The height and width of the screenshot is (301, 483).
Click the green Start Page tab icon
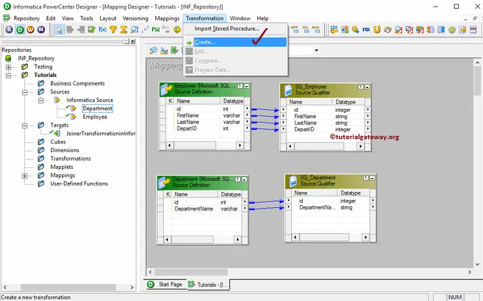coord(151,285)
